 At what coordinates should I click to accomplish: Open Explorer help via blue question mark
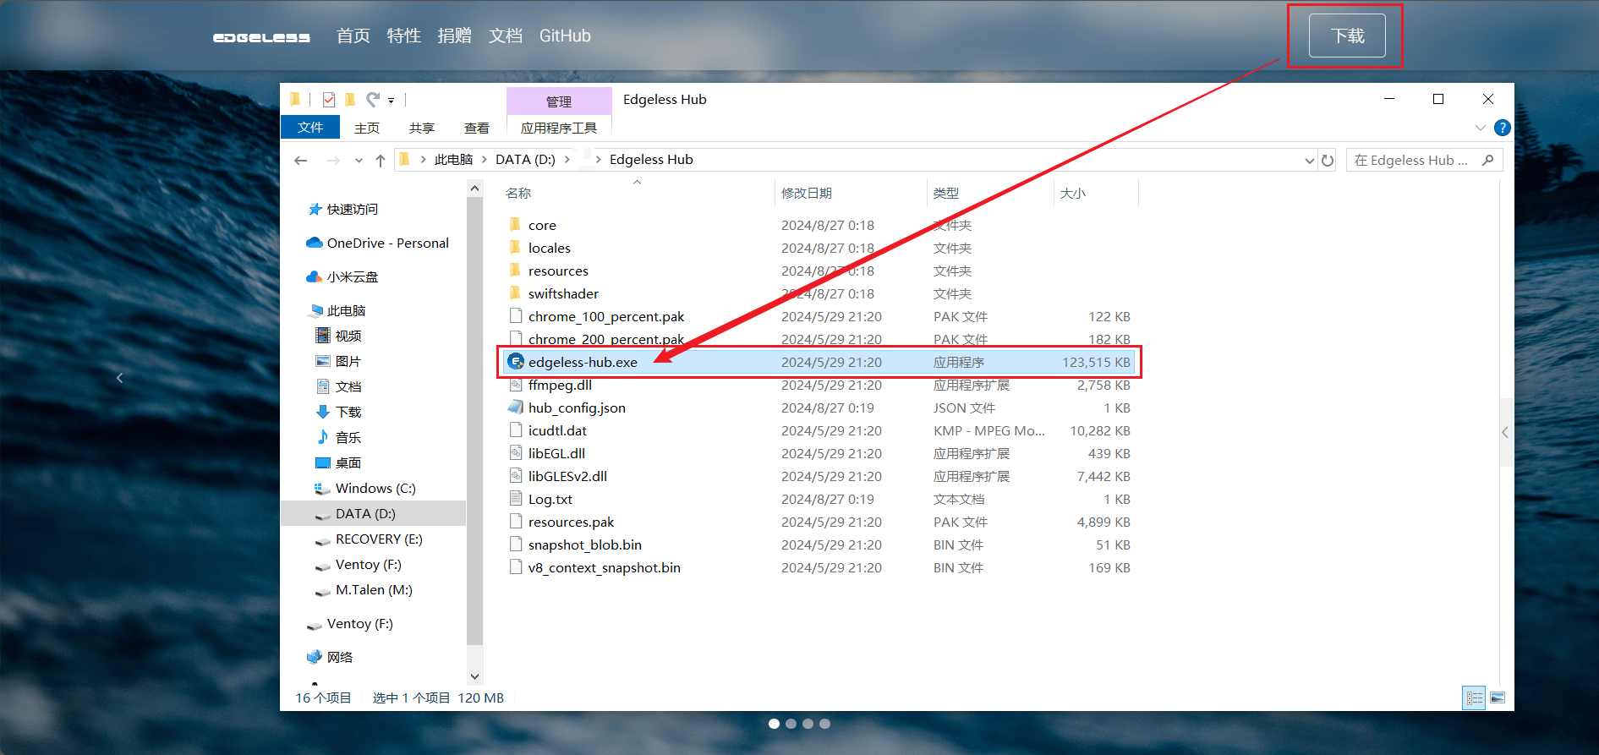(x=1502, y=128)
